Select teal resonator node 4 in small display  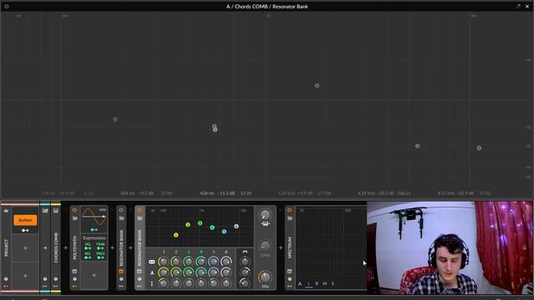click(x=212, y=227)
